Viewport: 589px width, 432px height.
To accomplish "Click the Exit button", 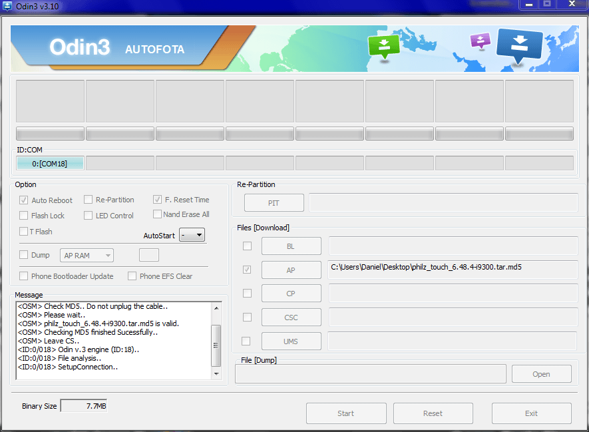I will (532, 413).
